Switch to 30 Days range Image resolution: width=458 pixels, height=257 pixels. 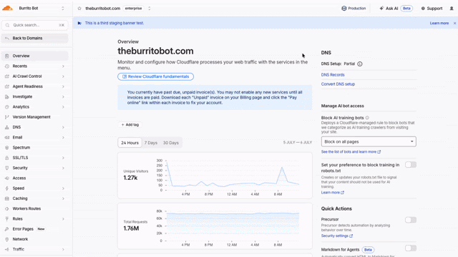tap(170, 143)
